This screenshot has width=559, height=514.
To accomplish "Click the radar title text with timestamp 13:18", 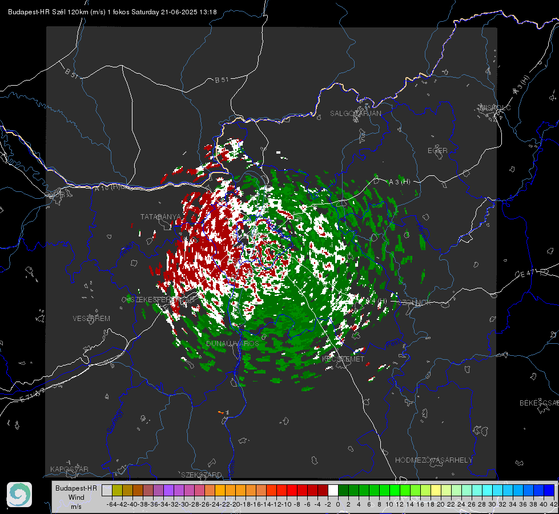I will [112, 12].
